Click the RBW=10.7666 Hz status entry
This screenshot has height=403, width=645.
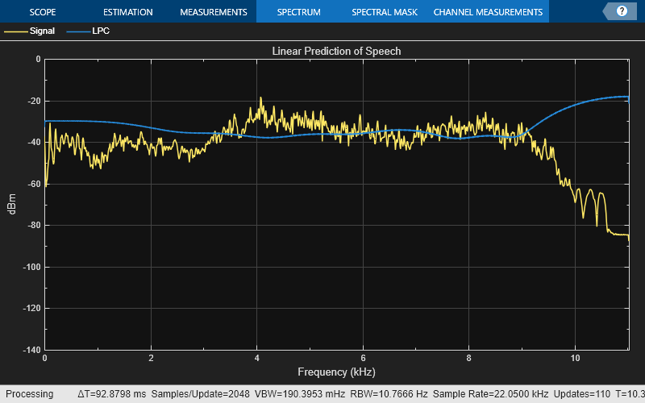(389, 394)
